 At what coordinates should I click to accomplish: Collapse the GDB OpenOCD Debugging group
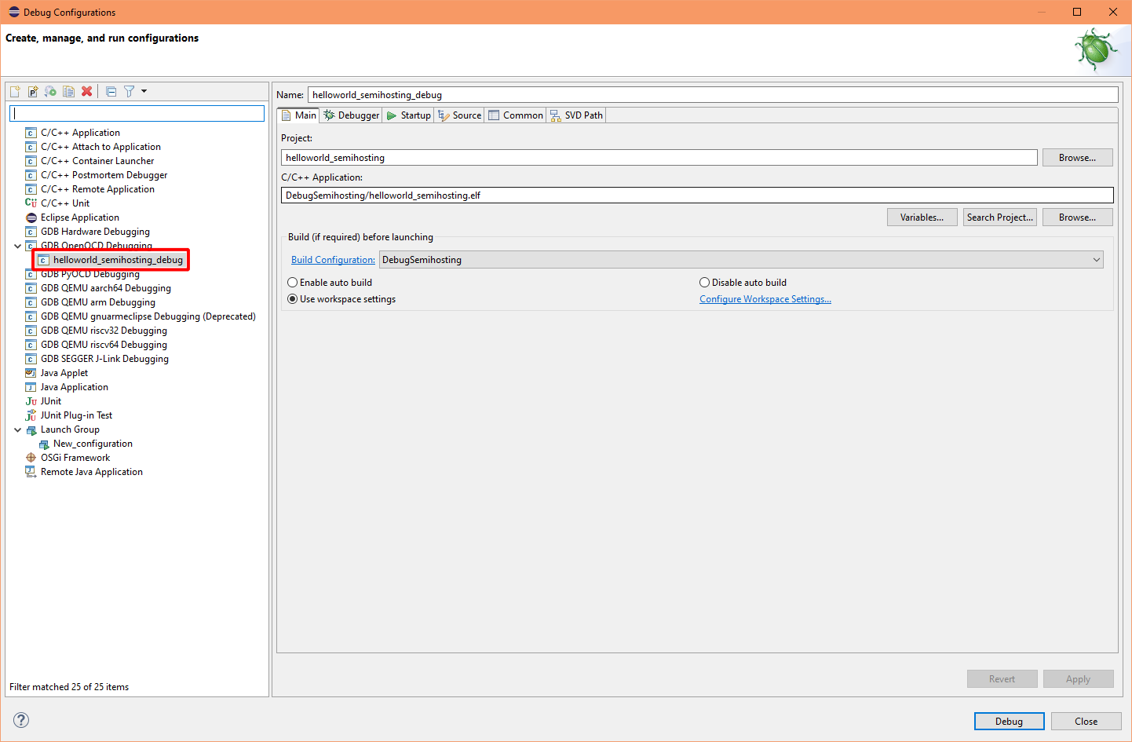point(17,245)
